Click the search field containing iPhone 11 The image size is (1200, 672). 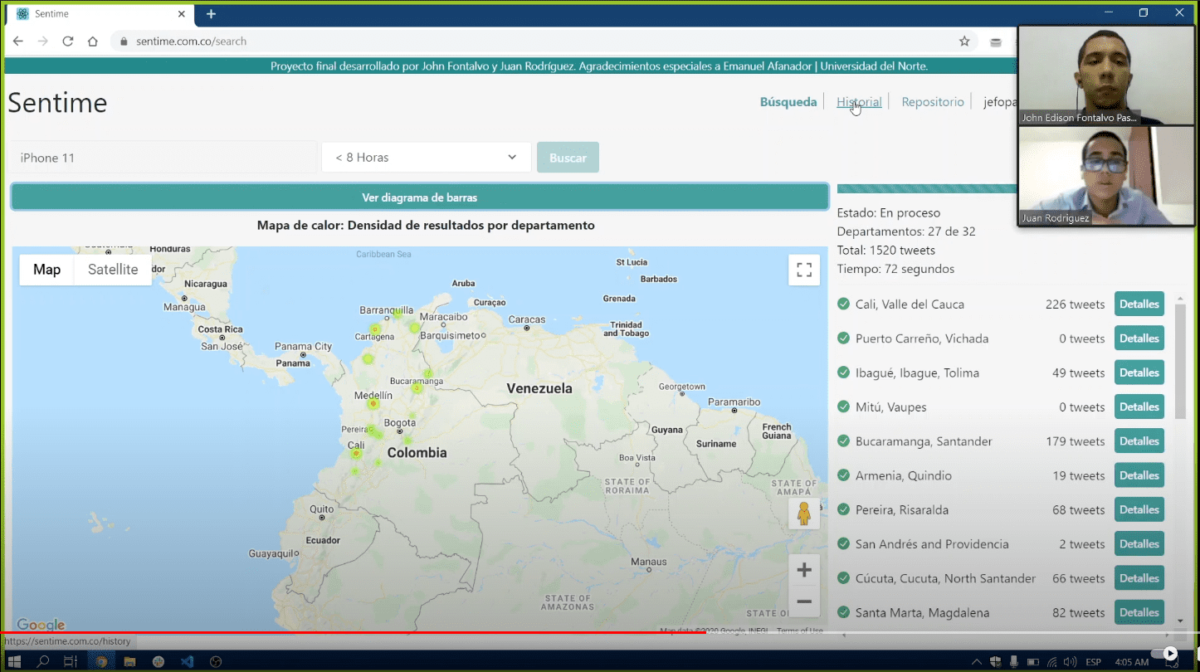click(x=163, y=158)
